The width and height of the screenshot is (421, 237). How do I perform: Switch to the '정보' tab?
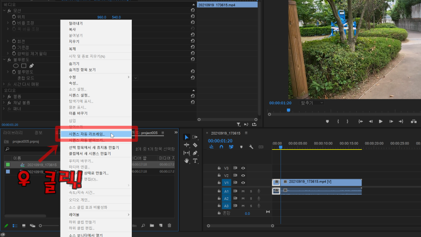click(x=38, y=133)
